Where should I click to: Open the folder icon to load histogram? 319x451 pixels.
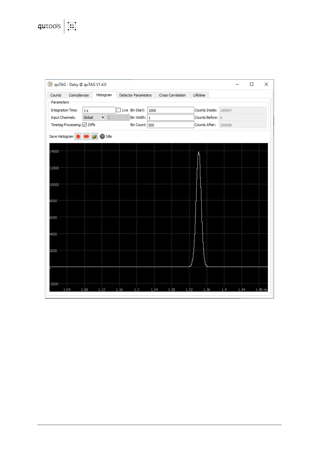pos(95,137)
